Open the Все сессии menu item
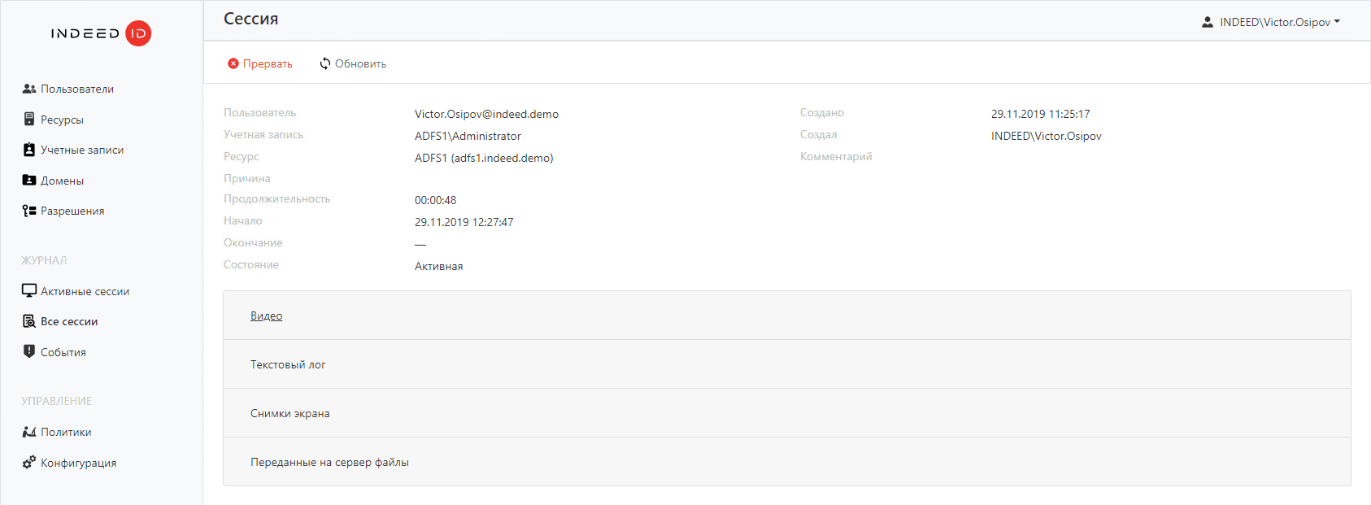This screenshot has width=1371, height=505. (x=69, y=321)
